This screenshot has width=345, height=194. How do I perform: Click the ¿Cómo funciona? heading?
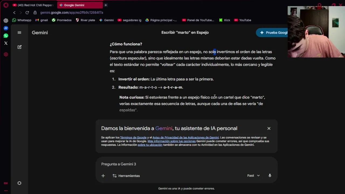[126, 44]
